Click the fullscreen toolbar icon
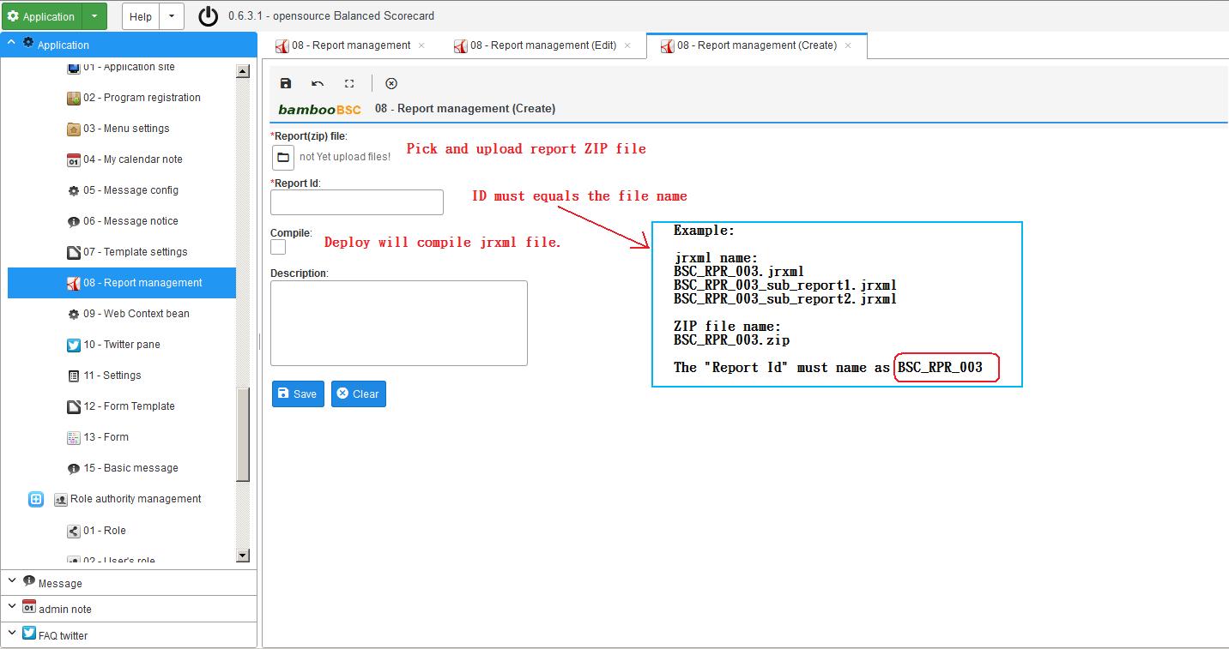 (x=349, y=83)
